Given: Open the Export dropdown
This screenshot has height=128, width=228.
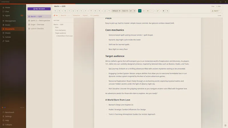Looking at the screenshot, I should point(216,11).
